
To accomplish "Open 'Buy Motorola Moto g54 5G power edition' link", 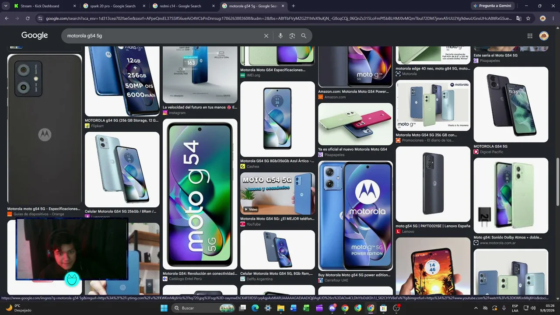I will click(x=354, y=275).
